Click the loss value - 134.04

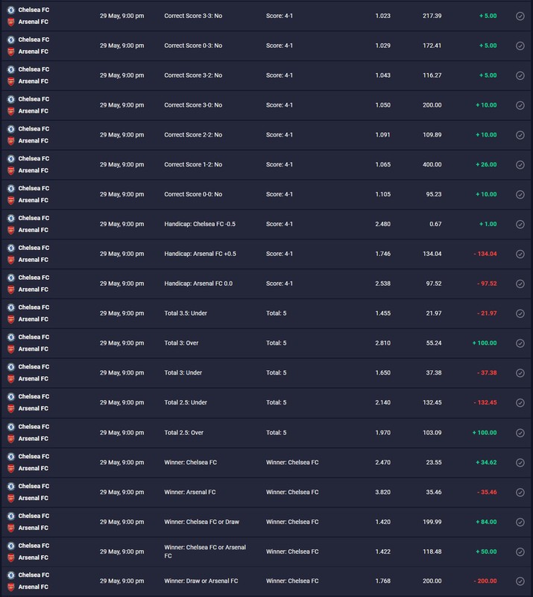485,254
